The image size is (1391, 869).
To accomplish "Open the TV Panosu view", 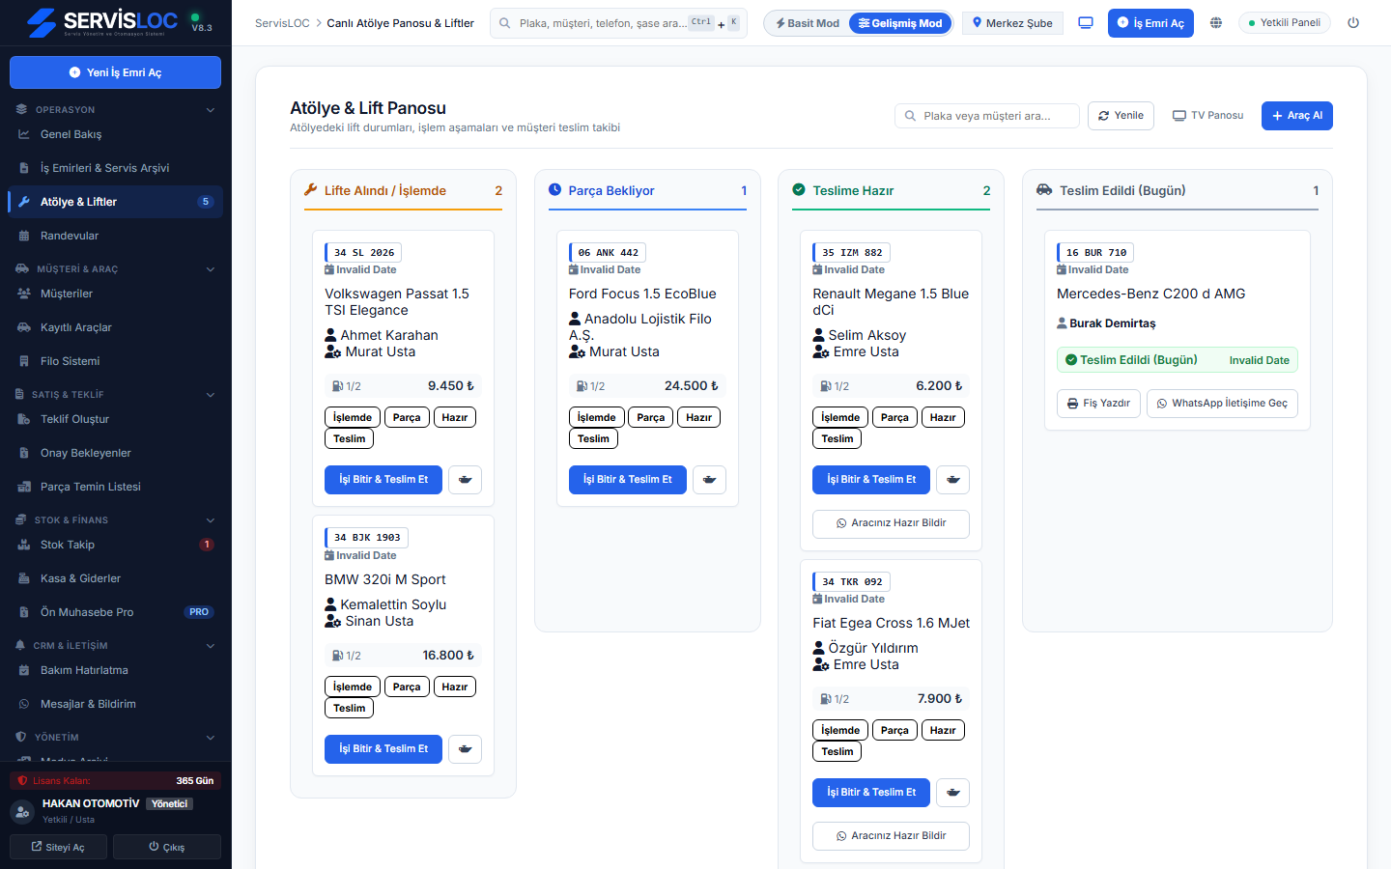I will pos(1207,116).
